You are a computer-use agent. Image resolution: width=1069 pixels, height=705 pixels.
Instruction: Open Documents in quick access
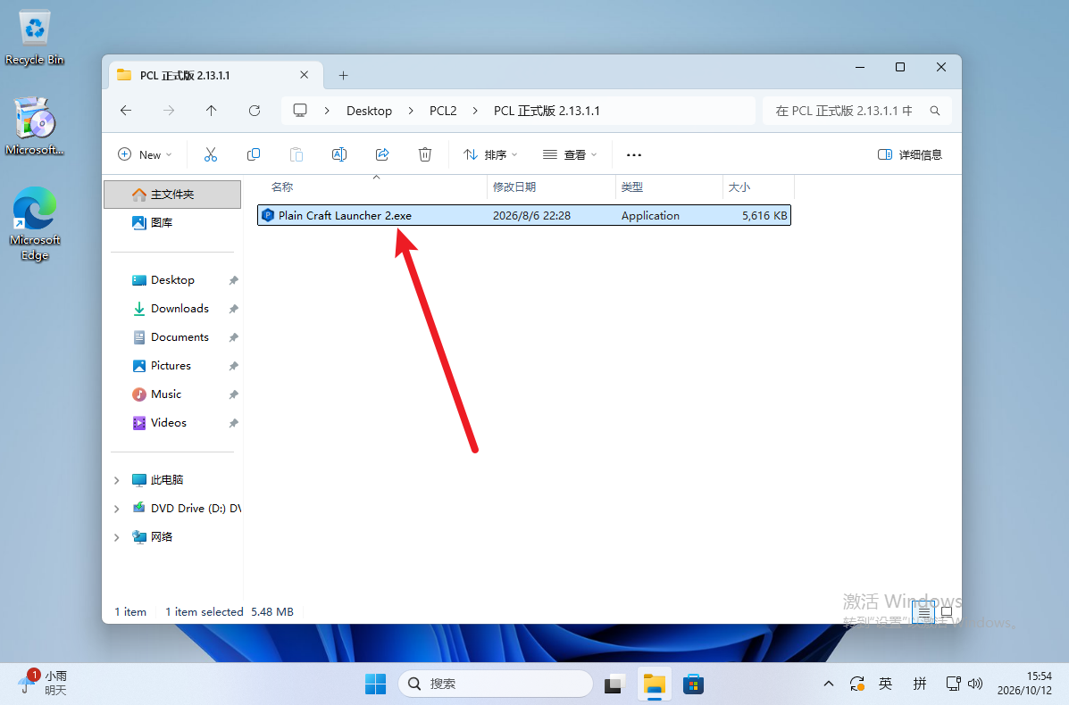[180, 337]
